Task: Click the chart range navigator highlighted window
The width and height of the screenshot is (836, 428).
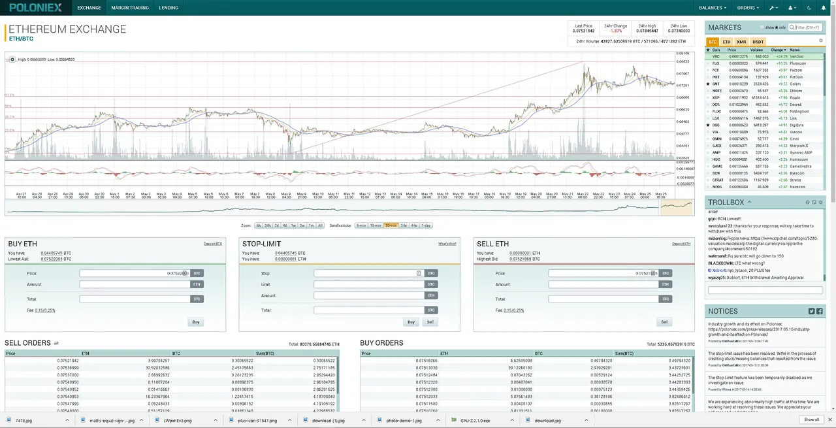Action: coord(677,207)
